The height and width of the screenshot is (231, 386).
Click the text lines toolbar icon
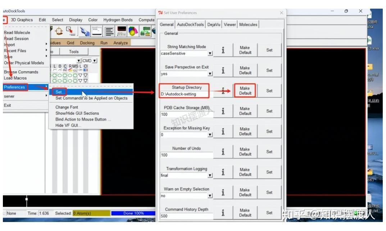(x=109, y=32)
